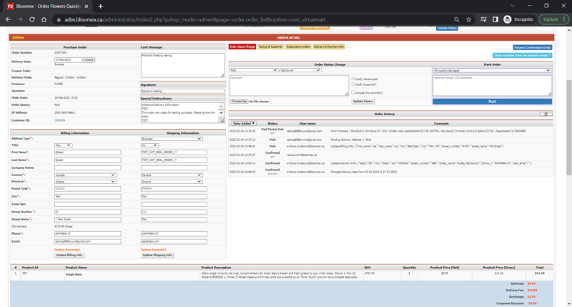Open the shipping Address Type dropdown
Image resolution: width=572 pixels, height=307 pixels.
click(172, 139)
